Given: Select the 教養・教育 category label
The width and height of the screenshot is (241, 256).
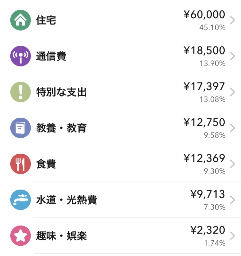Looking at the screenshot, I should tap(61, 128).
